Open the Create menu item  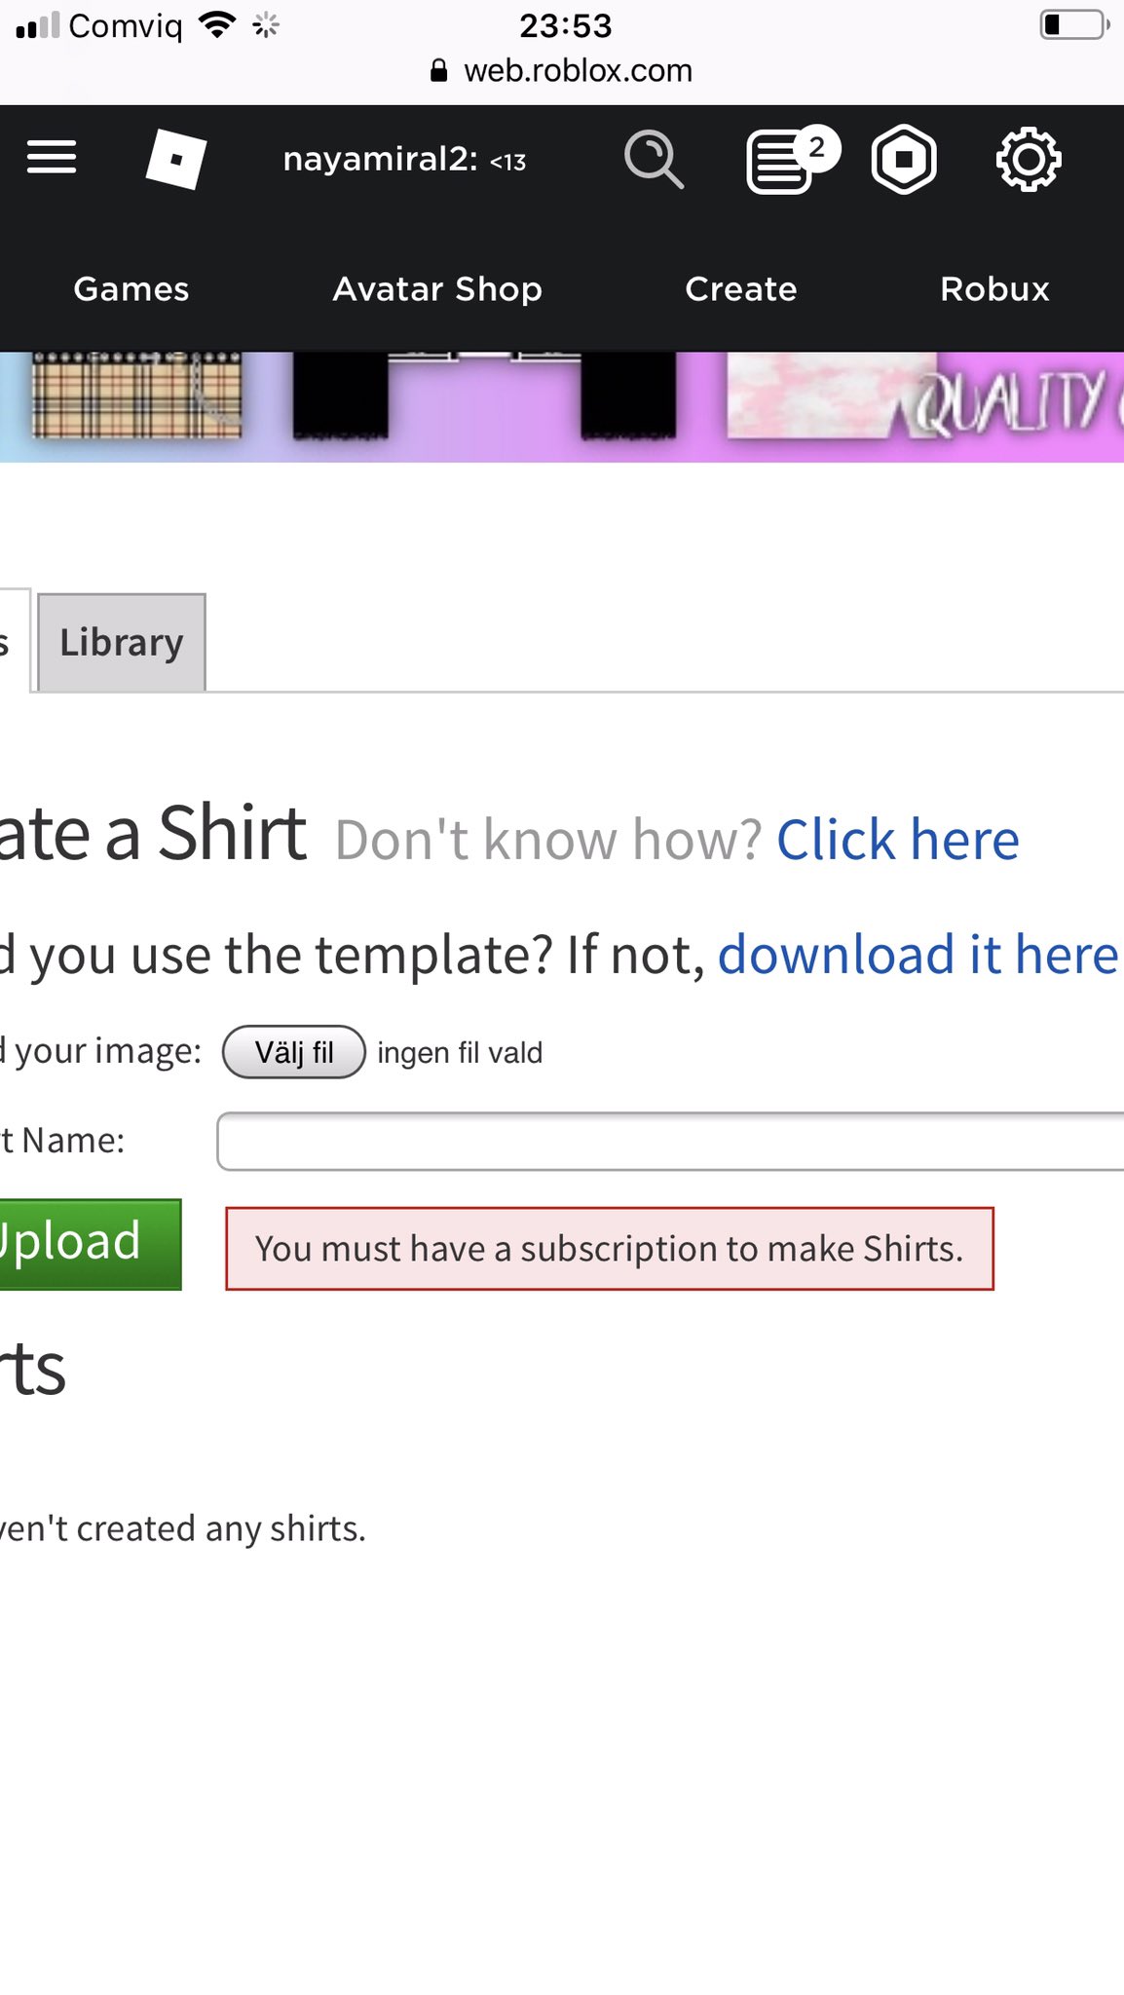tap(741, 289)
